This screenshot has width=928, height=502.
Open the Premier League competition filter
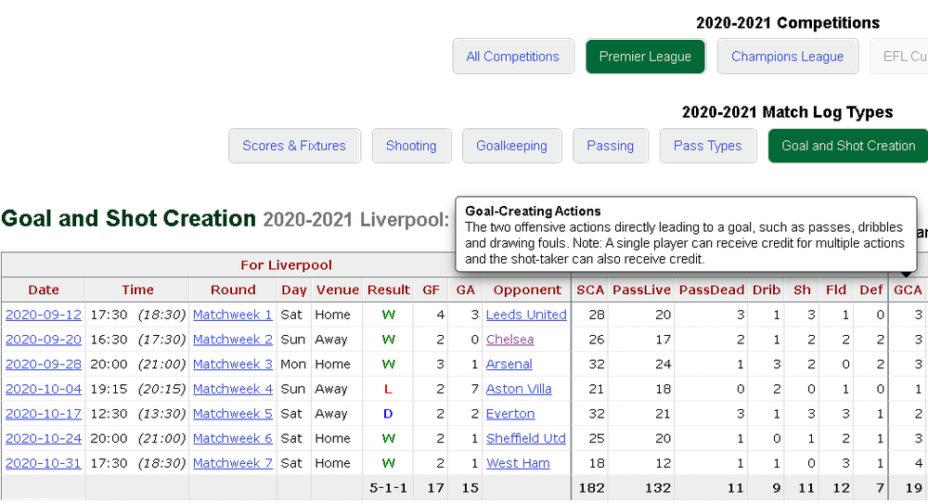click(645, 57)
